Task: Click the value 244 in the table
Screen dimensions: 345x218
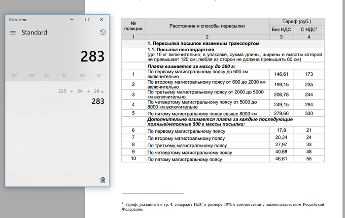Action: (x=309, y=94)
